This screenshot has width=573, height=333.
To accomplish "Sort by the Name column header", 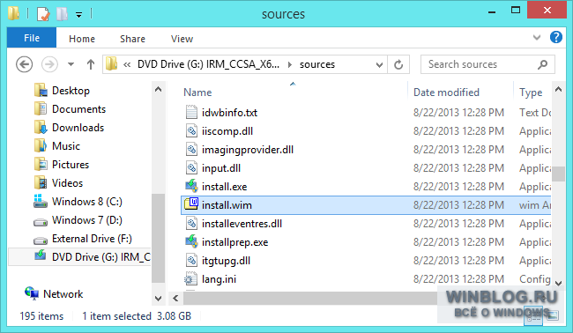I will click(x=197, y=92).
